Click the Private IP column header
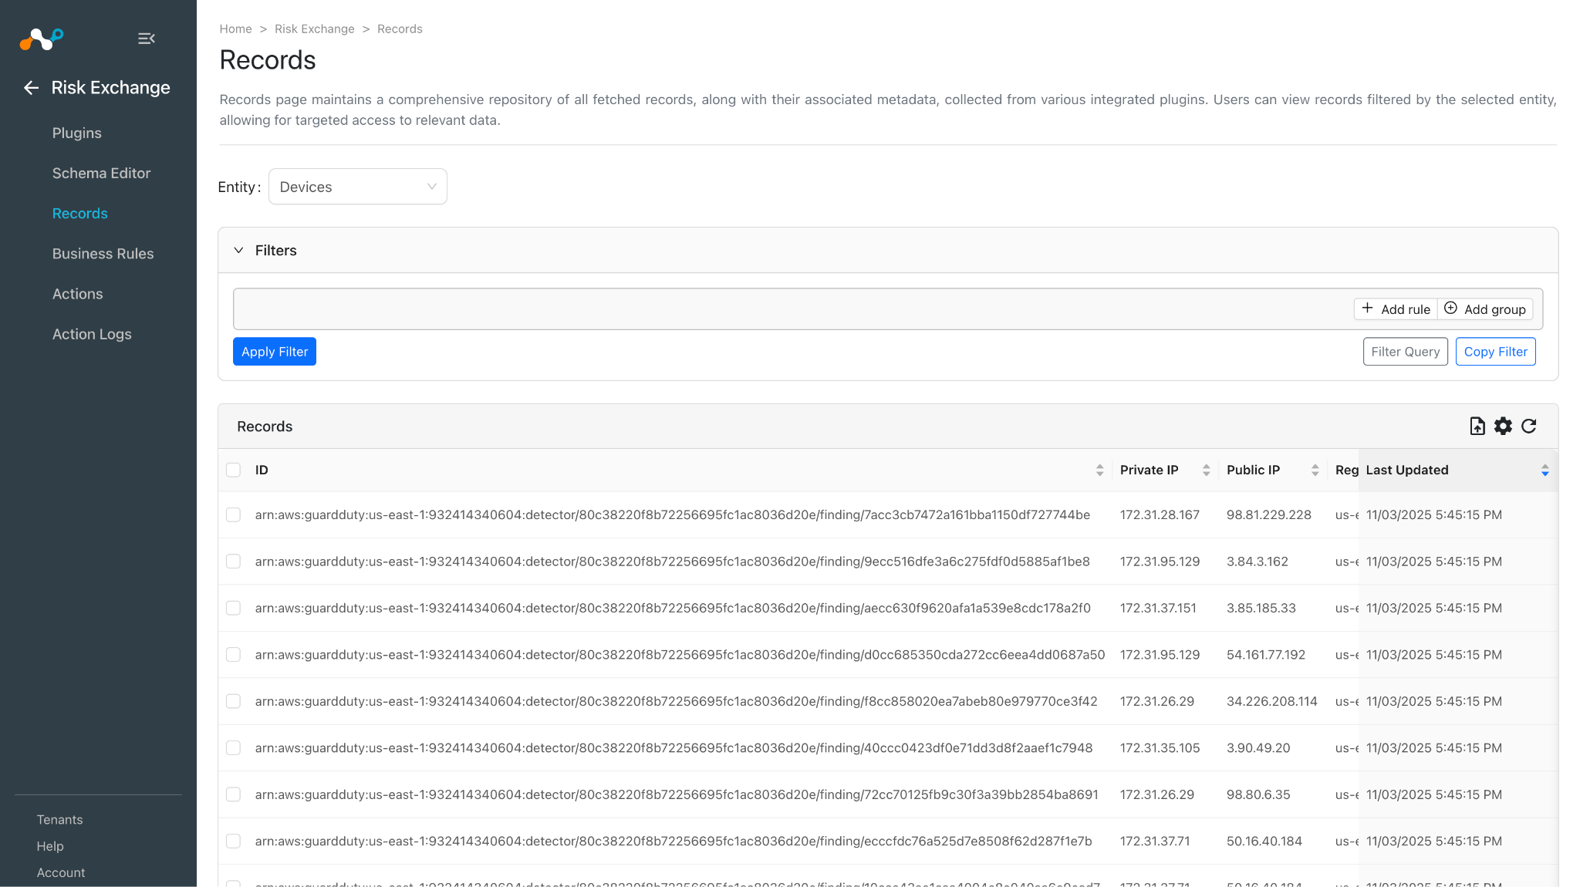The height and width of the screenshot is (887, 1580). [x=1150, y=470]
